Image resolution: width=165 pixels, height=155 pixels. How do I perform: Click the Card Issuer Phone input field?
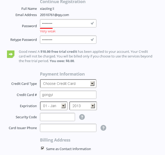[x=68, y=128]
